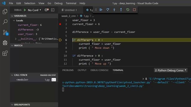Click line 4 difference assignment code
This screenshot has width=191, height=107.
[104, 32]
